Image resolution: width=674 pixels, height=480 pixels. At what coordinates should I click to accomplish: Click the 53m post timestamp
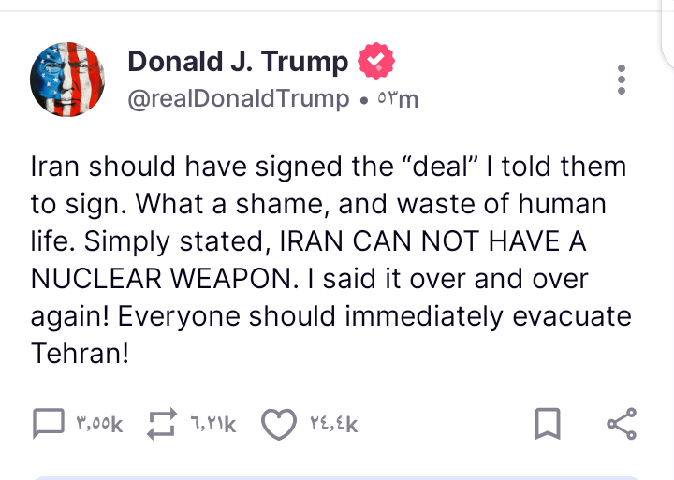398,100
